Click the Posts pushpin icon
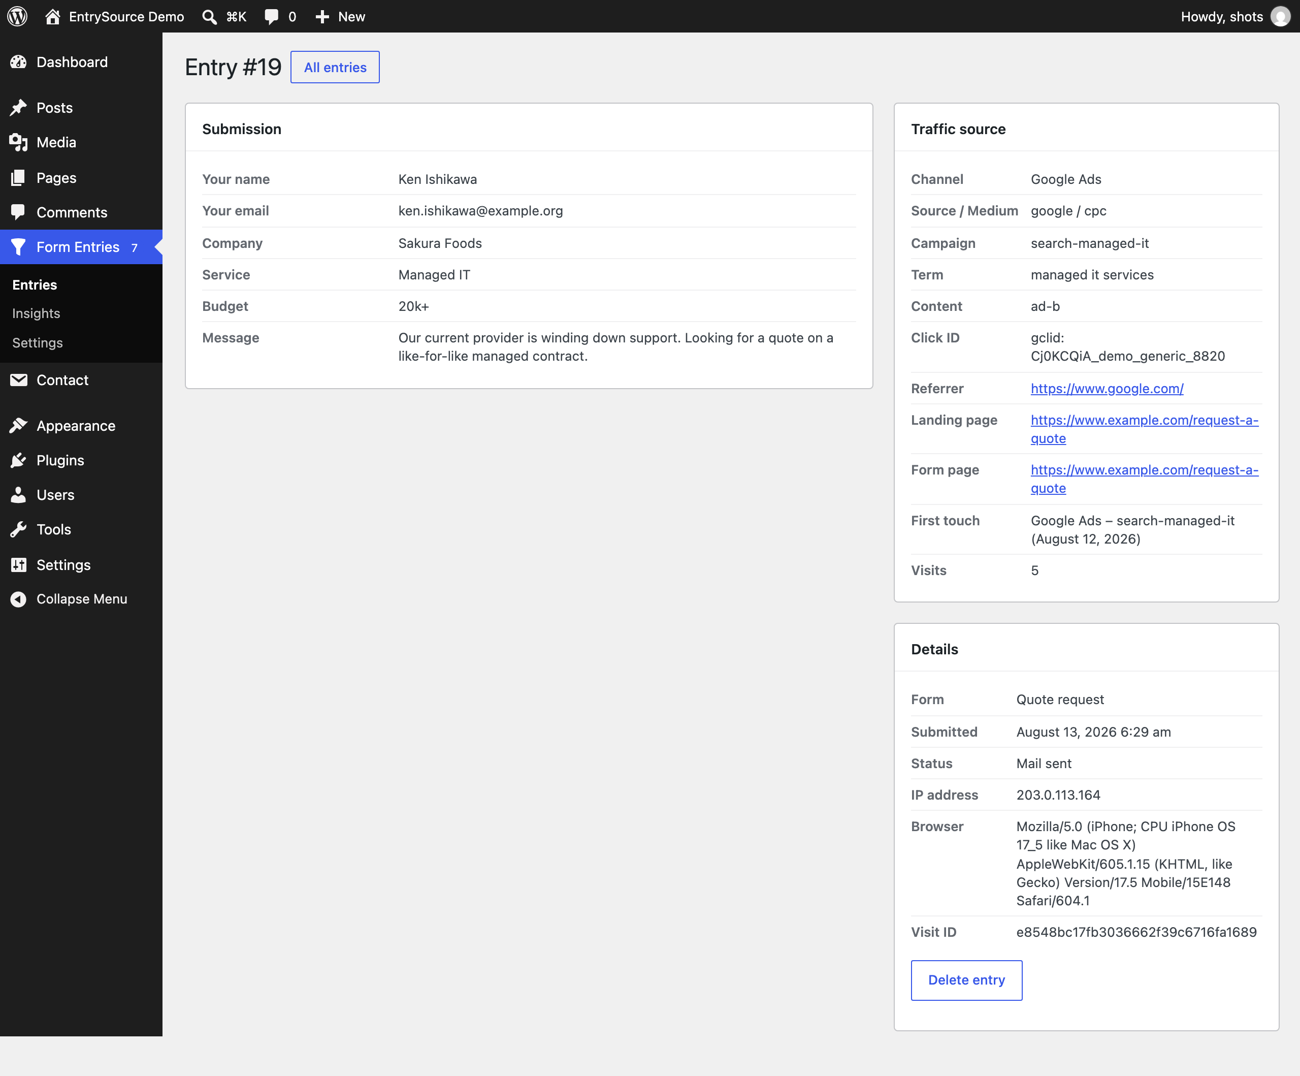Image resolution: width=1300 pixels, height=1076 pixels. tap(19, 108)
